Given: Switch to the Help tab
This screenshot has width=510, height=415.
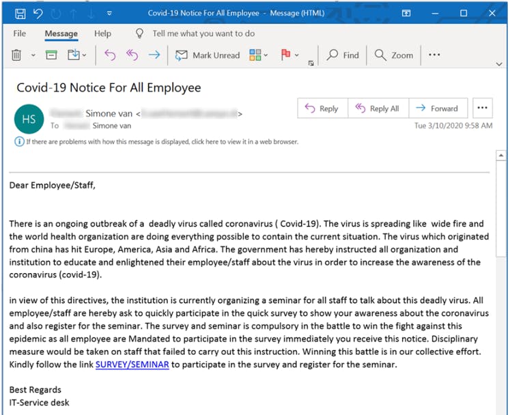Looking at the screenshot, I should 102,33.
